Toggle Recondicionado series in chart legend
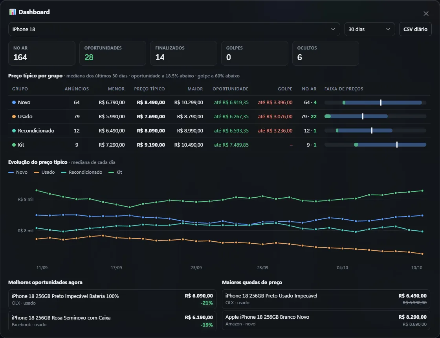The width and height of the screenshot is (440, 338). click(81, 172)
